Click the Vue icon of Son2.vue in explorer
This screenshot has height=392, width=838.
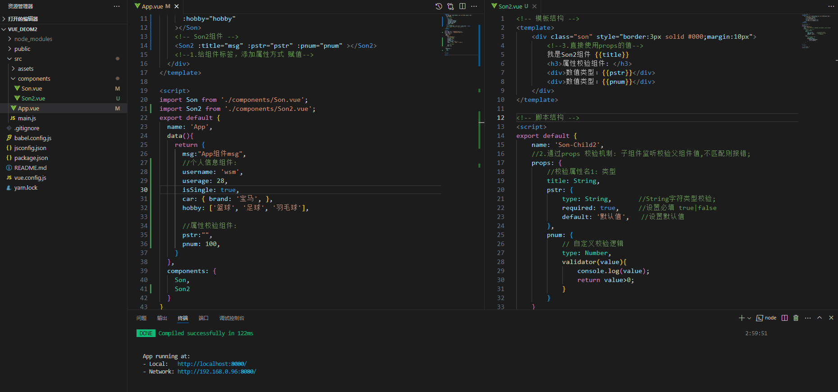click(17, 98)
